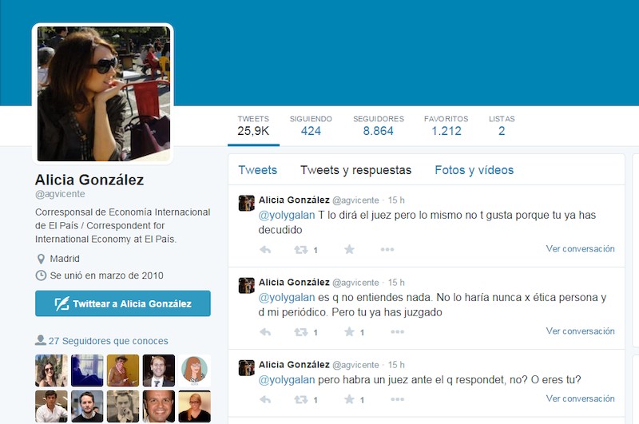Open more options on the 'no entiendes nada' tweet

pyautogui.click(x=397, y=332)
